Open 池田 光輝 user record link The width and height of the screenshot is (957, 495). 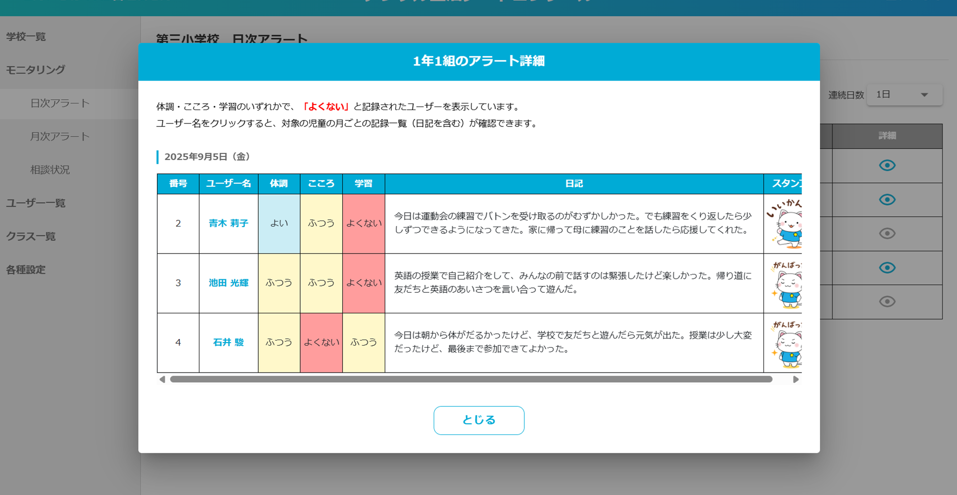[228, 283]
